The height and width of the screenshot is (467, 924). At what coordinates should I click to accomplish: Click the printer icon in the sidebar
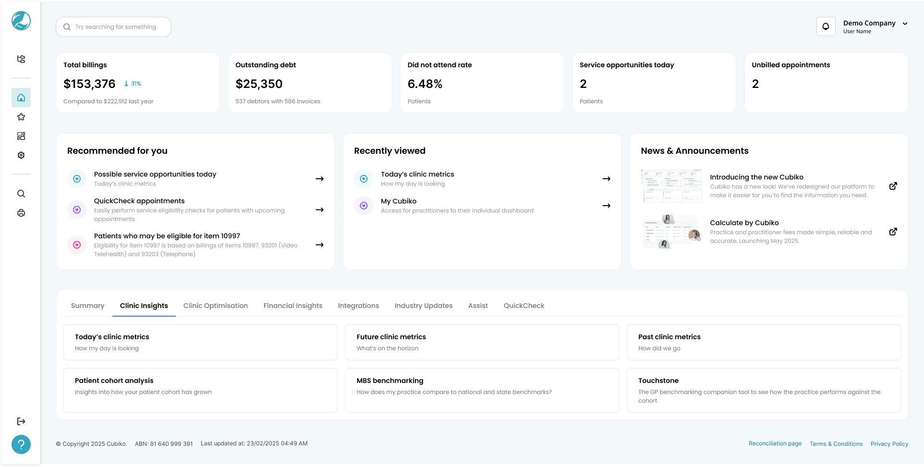tap(21, 213)
